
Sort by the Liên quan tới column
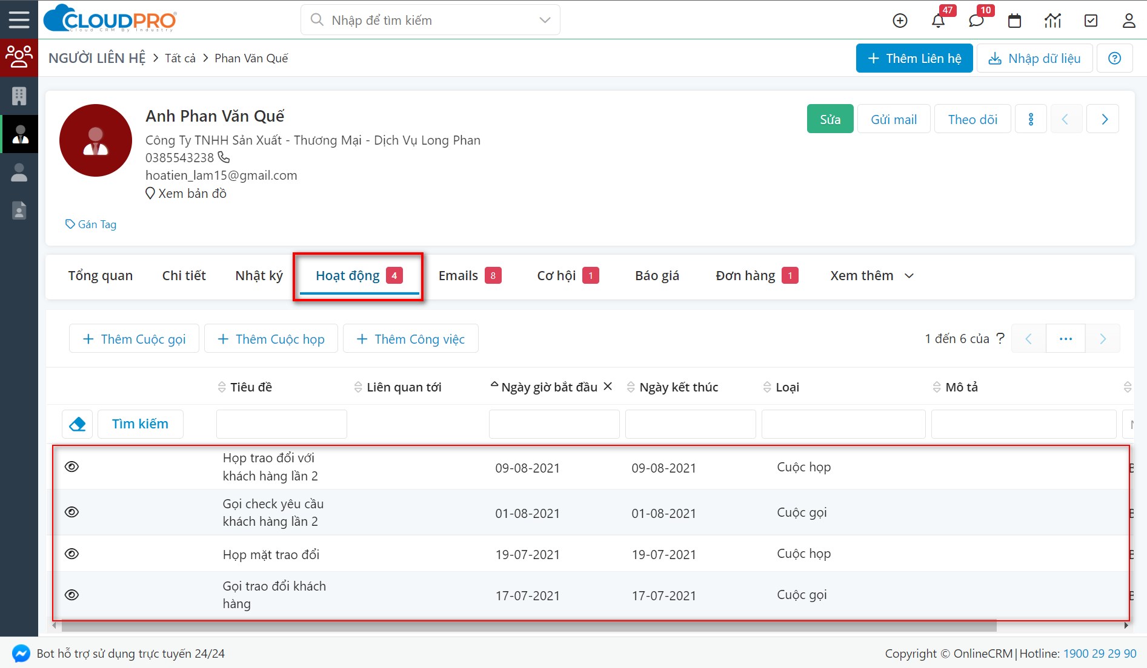click(398, 387)
